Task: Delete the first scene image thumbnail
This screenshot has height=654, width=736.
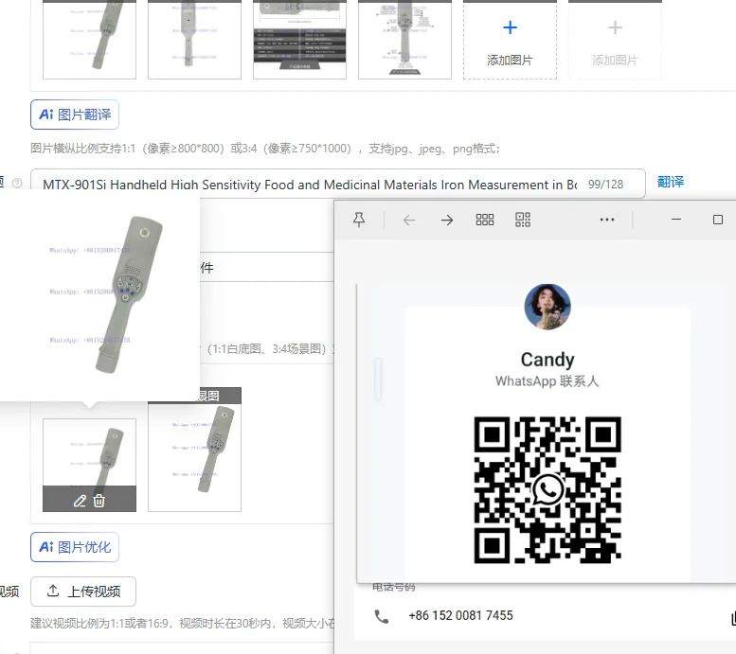Action: tap(99, 501)
